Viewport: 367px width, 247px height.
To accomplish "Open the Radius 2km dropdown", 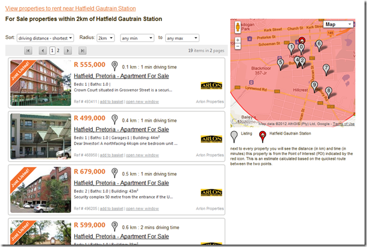I will (105, 38).
